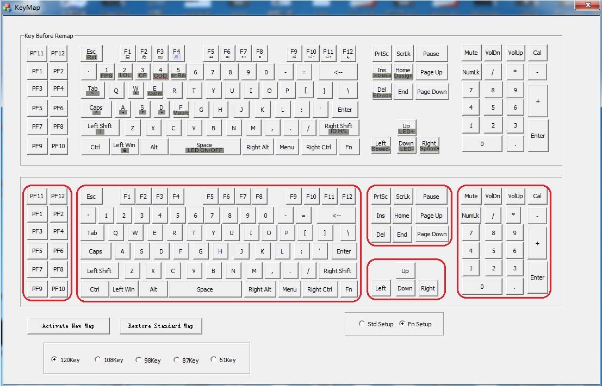
Task: Switch to the 87Key layout
Action: (176, 359)
